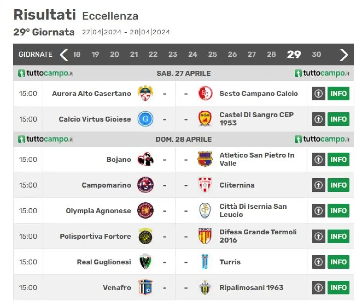Click the Bojano team crest
The height and width of the screenshot is (308, 362).
[x=145, y=159]
